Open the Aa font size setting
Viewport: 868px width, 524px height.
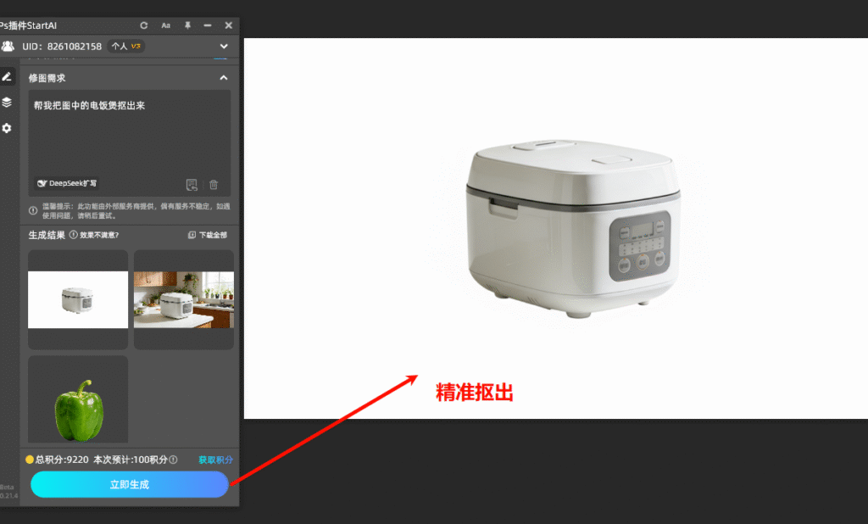coord(166,25)
